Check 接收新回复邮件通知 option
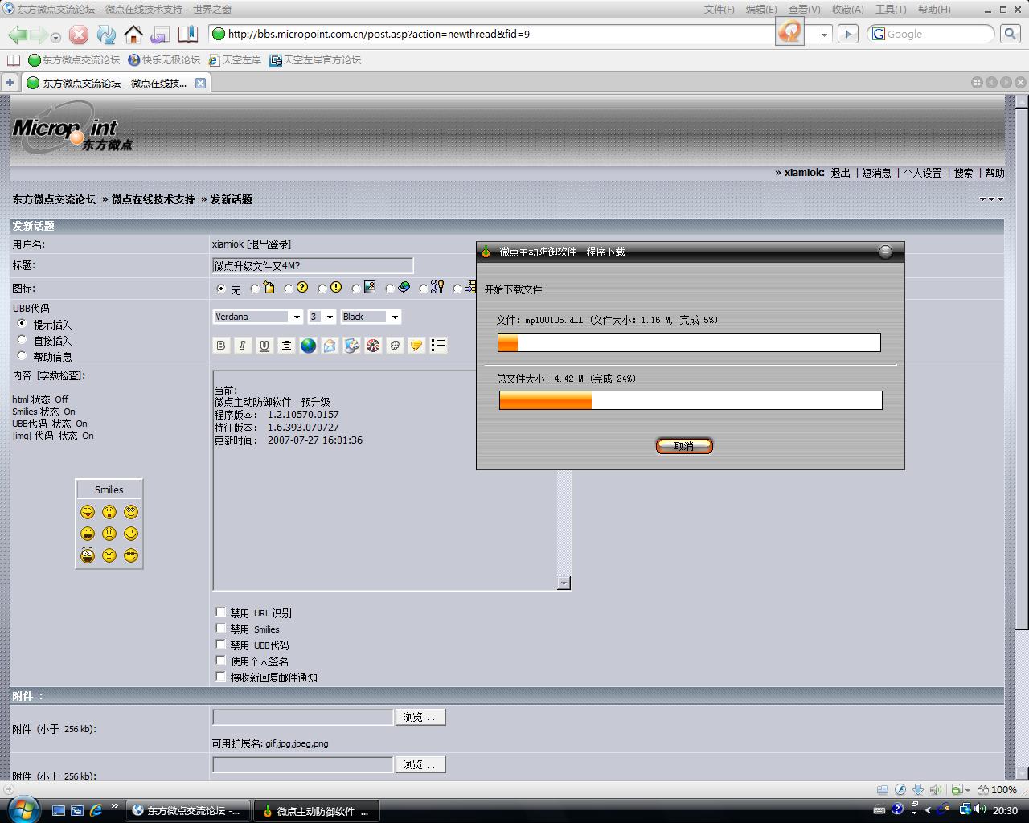 221,677
